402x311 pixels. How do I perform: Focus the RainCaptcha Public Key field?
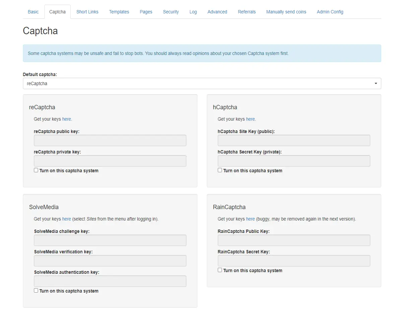point(294,240)
